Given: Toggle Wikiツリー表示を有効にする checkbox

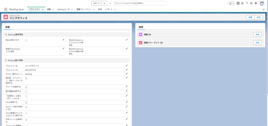Looking at the screenshot, I should 26,107.
